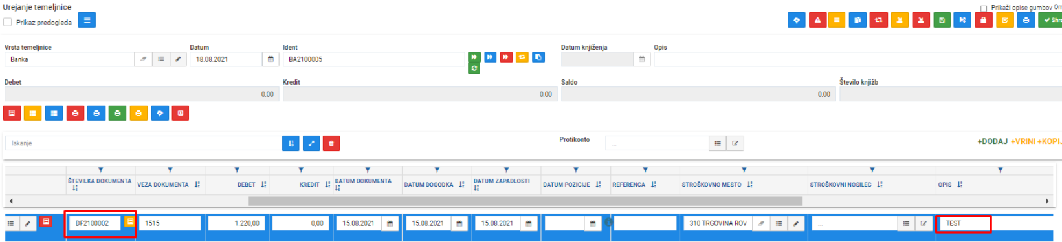Click the red form icon below Debet

coord(12,113)
